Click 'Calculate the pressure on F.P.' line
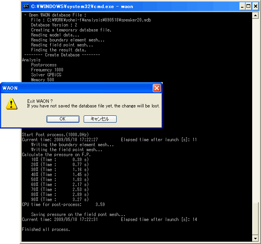 (56, 155)
